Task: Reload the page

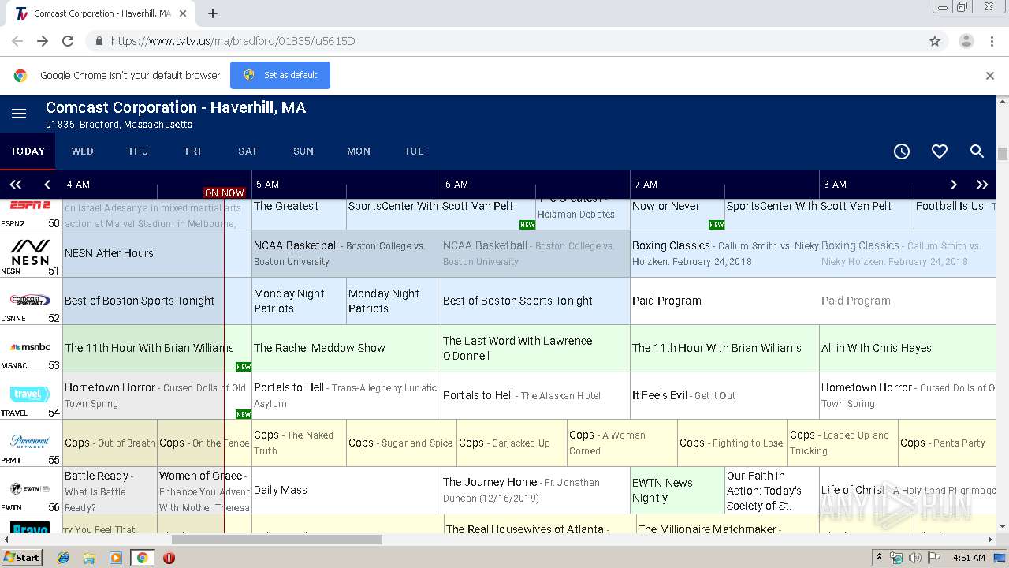Action: tap(68, 41)
